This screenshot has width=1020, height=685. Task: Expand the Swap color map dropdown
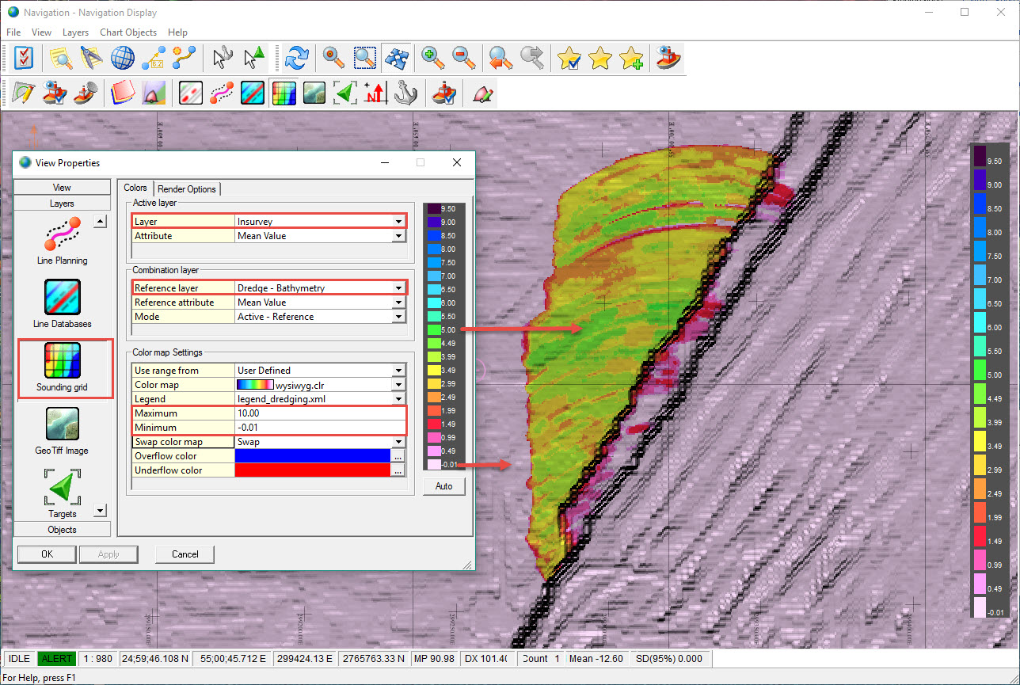coord(399,442)
